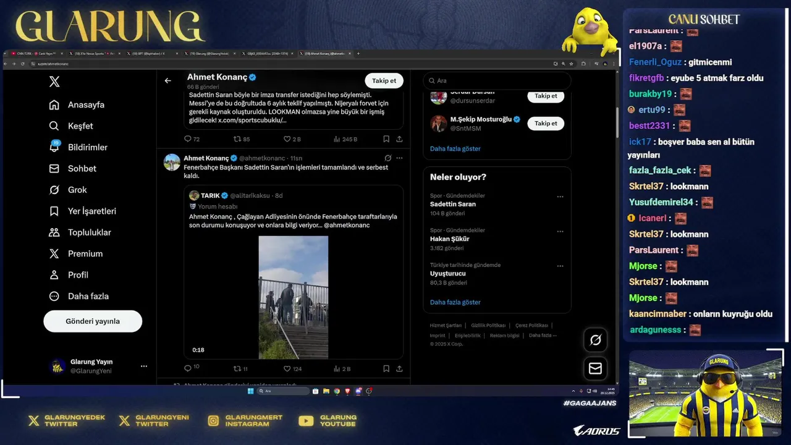Like the first post with 2 B likes

click(x=292, y=139)
